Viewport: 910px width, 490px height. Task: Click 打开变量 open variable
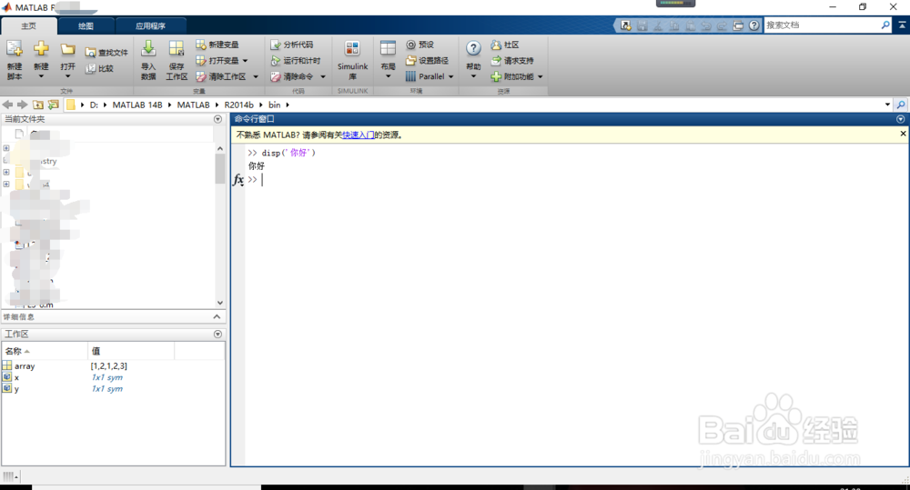[x=217, y=60]
